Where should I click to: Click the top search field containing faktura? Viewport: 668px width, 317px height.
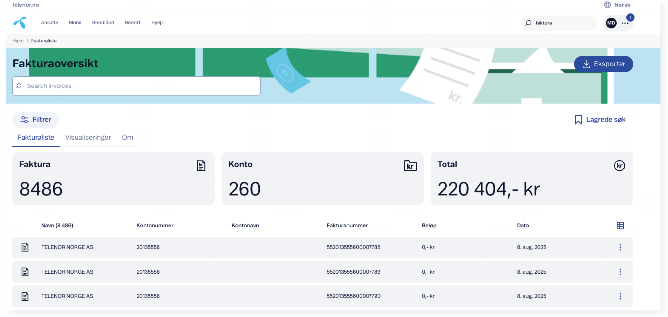pyautogui.click(x=558, y=23)
